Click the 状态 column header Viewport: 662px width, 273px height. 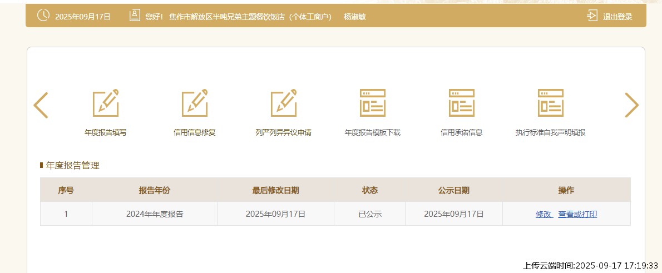pyautogui.click(x=370, y=190)
